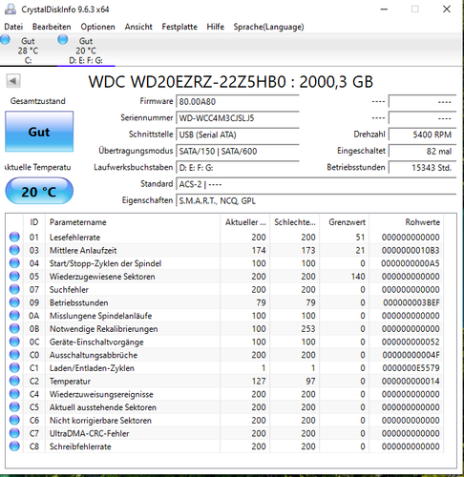Screen dimensions: 464x477
Task: Click the Seriennummer field WD-WCC4M3CJSLJ5
Action: [x=238, y=118]
